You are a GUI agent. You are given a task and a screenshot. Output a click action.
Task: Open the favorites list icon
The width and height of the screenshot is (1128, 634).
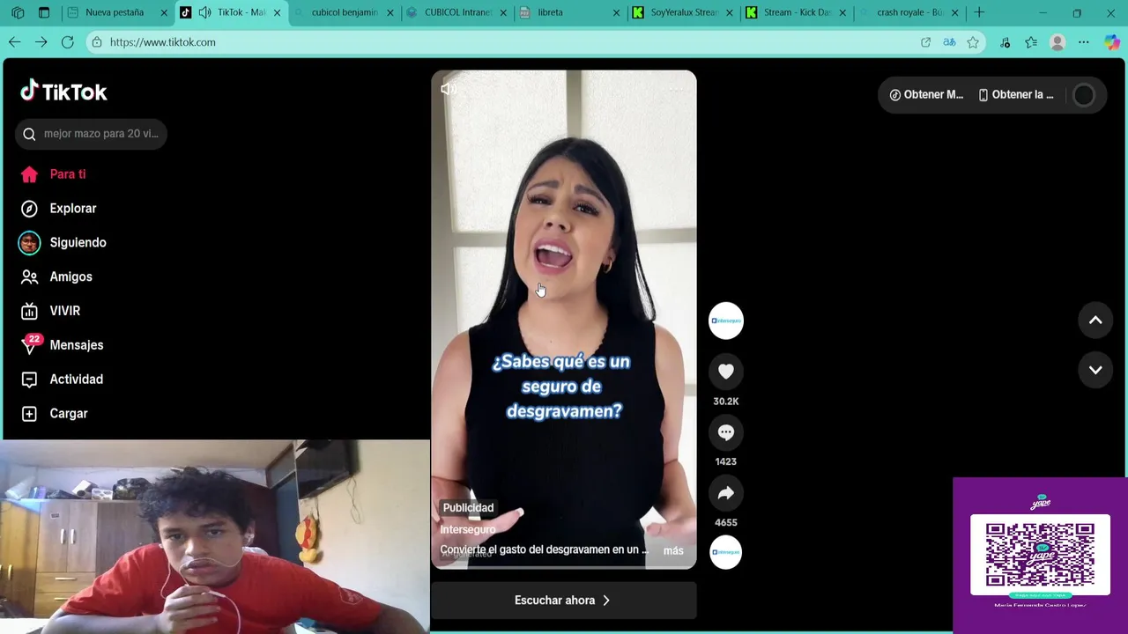point(1031,42)
